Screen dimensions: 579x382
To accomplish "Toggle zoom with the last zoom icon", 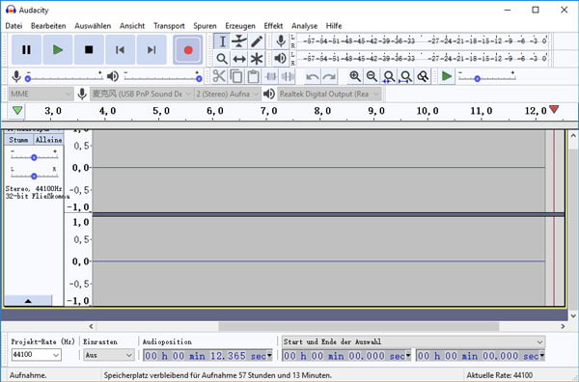I will [423, 76].
